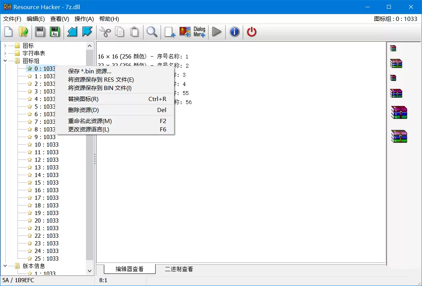Choose 重命名此资源(M) in context menu
This screenshot has height=286, width=422.
pyautogui.click(x=115, y=121)
